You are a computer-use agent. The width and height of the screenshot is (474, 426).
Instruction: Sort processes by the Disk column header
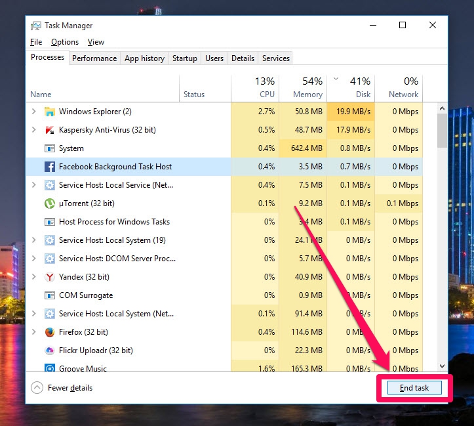click(351, 88)
